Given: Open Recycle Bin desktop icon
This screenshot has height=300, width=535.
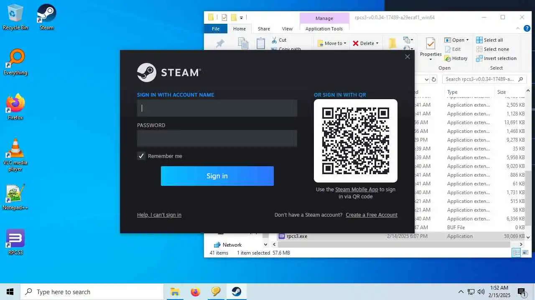Looking at the screenshot, I should point(15,17).
